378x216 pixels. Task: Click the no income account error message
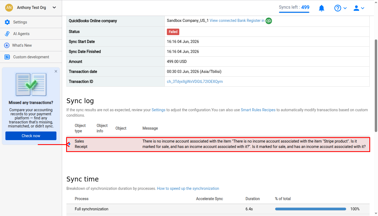(x=254, y=144)
